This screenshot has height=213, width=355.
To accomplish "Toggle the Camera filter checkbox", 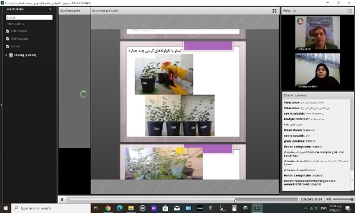I will pyautogui.click(x=8, y=46).
